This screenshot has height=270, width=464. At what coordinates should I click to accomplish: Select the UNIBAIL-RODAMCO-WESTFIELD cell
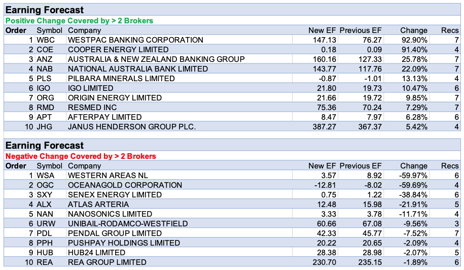point(128,224)
